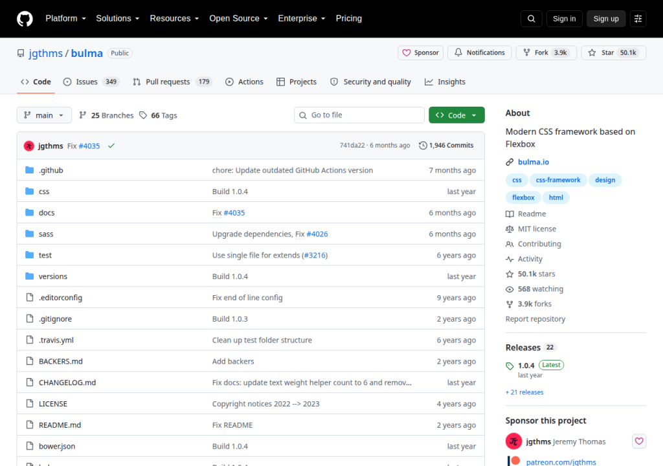Open the BACKERS.md file
This screenshot has height=466, width=663.
pyautogui.click(x=60, y=361)
